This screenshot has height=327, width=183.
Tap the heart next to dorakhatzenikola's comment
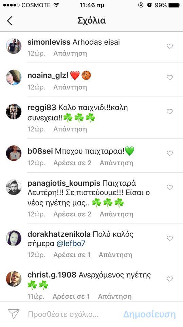[170, 238]
